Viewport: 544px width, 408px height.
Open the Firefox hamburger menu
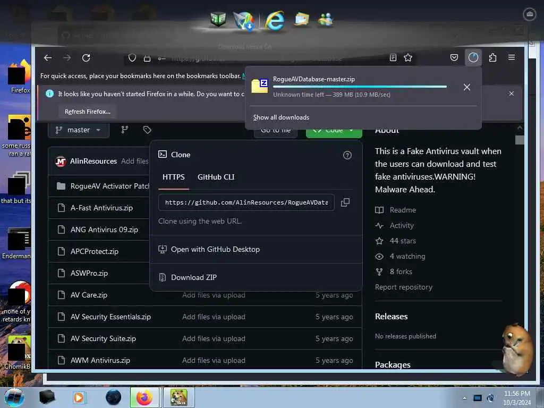click(x=512, y=57)
